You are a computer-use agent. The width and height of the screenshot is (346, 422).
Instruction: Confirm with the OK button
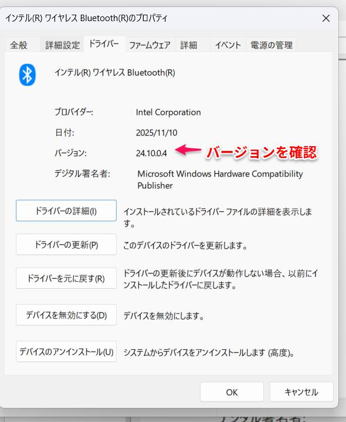pos(232,392)
